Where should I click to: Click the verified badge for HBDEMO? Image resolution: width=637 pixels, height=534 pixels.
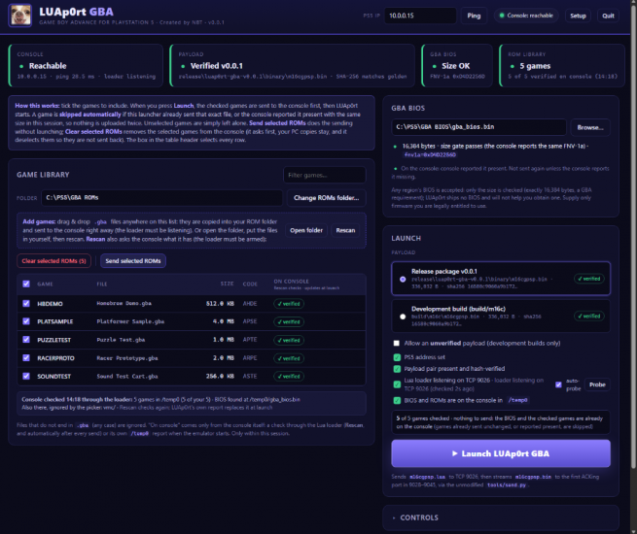pyautogui.click(x=289, y=304)
